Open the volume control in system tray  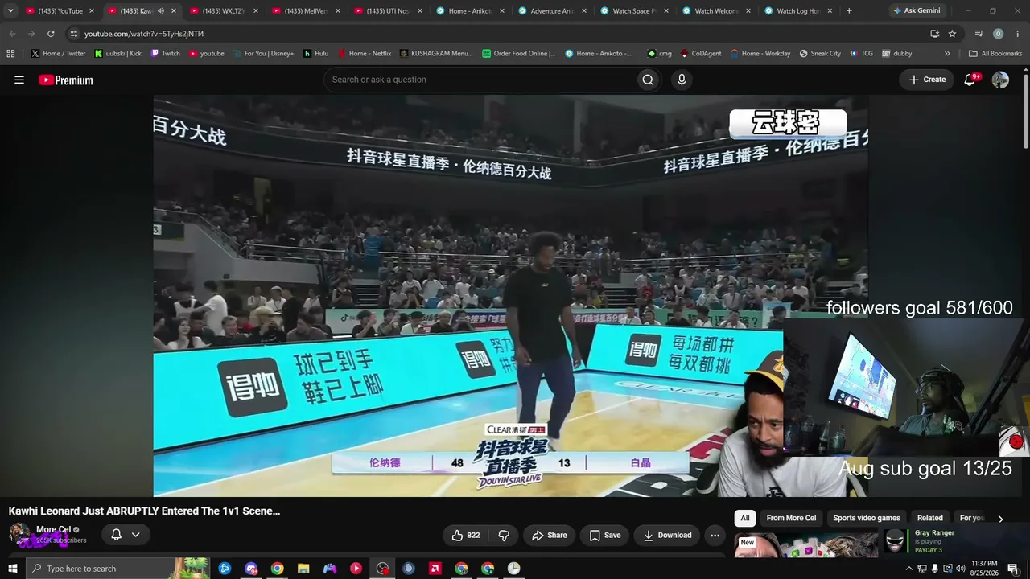[960, 569]
